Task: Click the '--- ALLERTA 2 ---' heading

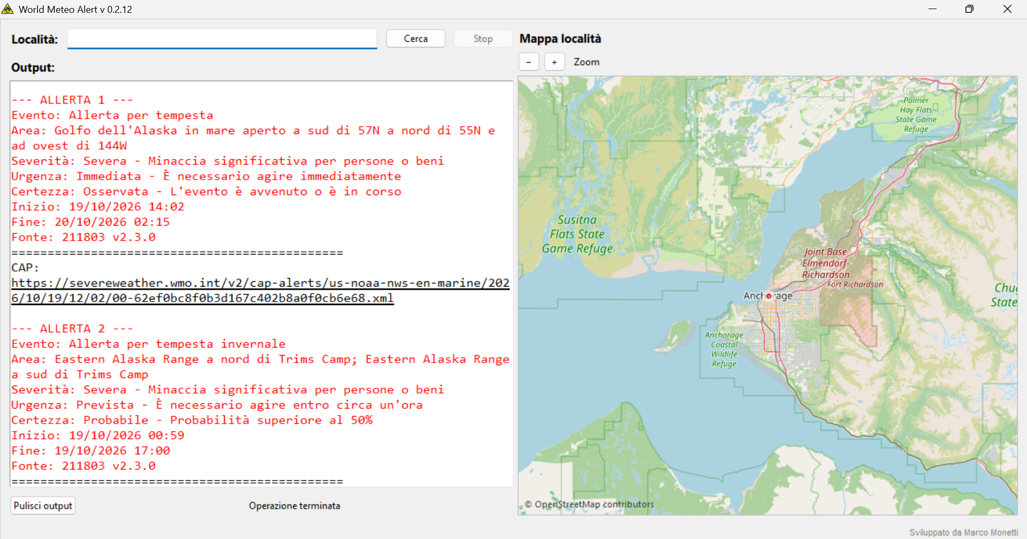Action: coord(72,329)
